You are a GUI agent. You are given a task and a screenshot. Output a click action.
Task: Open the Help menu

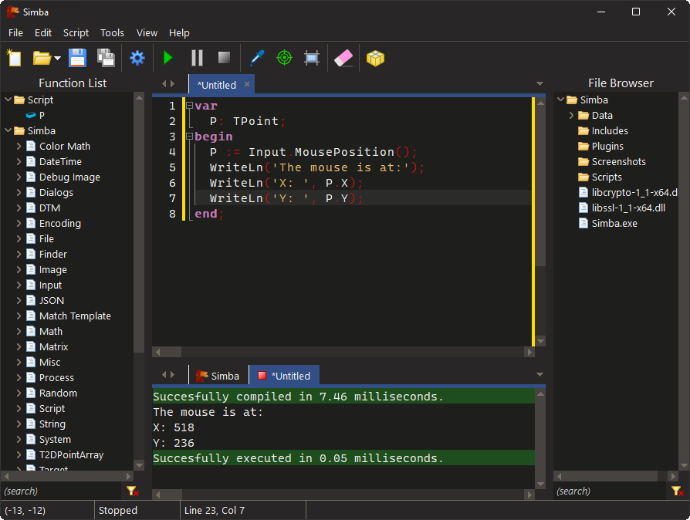tap(179, 33)
